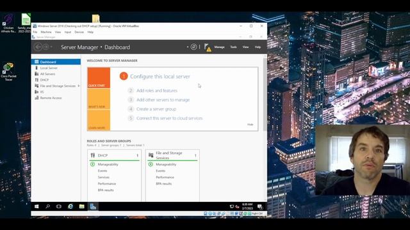Click Server Manager taskbar icon

[93, 206]
